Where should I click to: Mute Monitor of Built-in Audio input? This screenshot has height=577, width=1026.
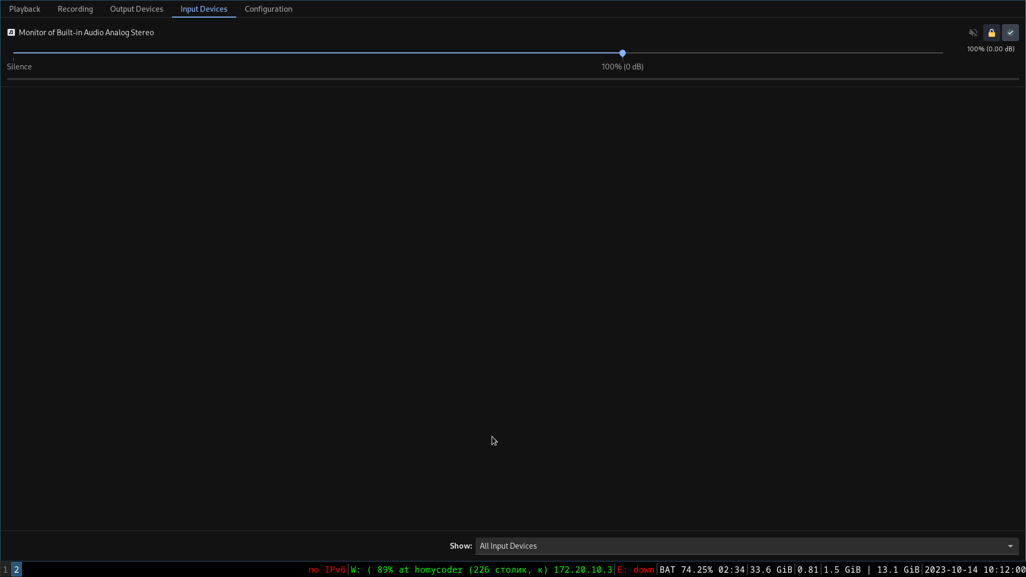point(973,33)
